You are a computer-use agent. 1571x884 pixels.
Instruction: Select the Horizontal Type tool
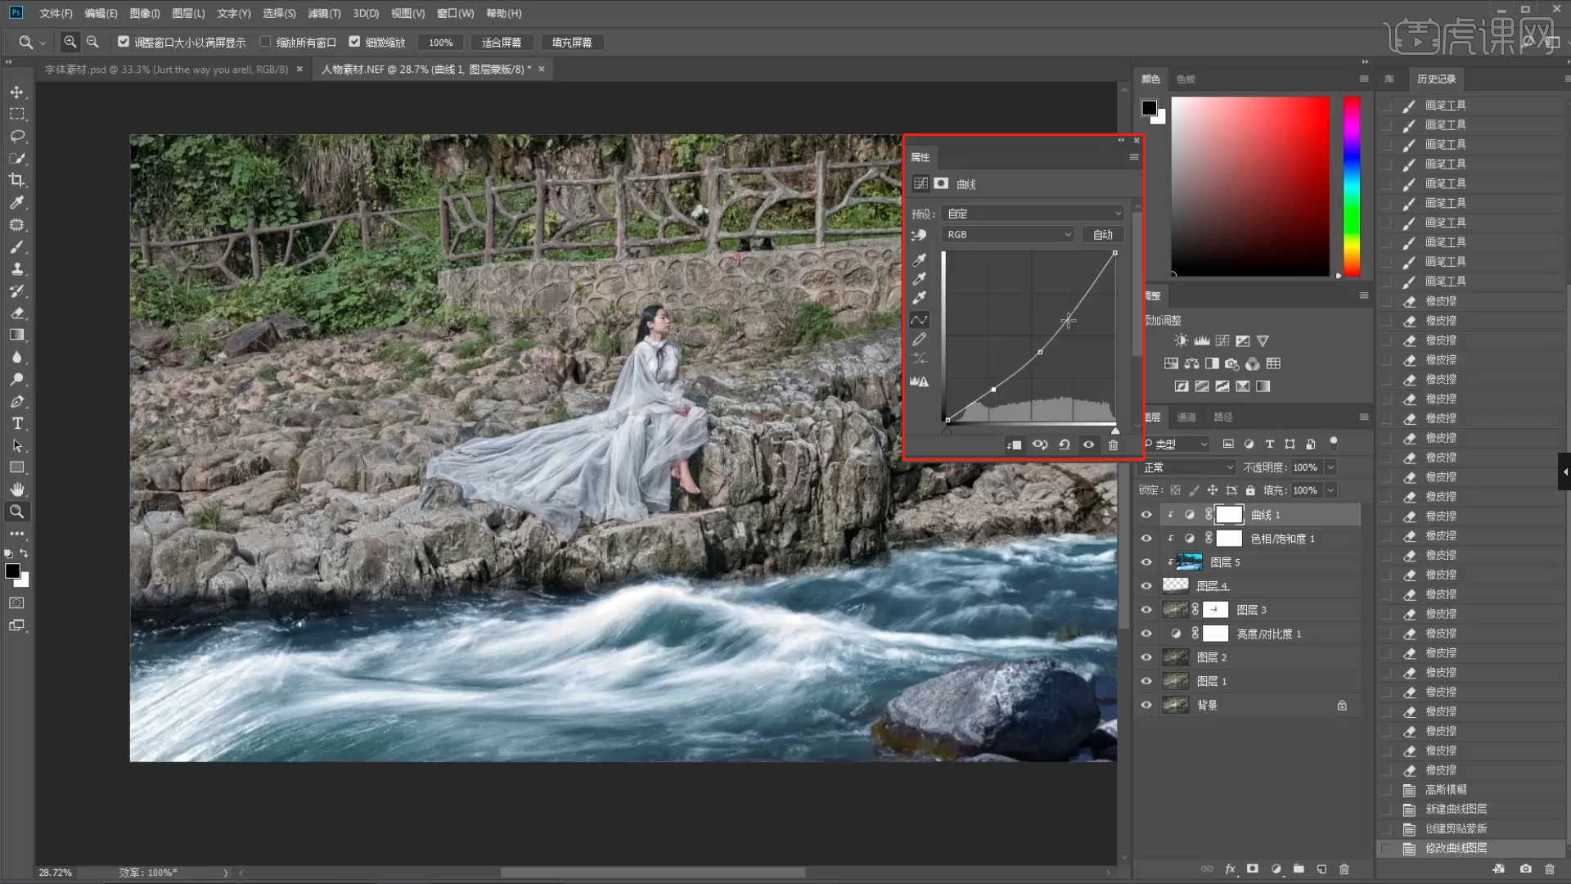point(16,424)
